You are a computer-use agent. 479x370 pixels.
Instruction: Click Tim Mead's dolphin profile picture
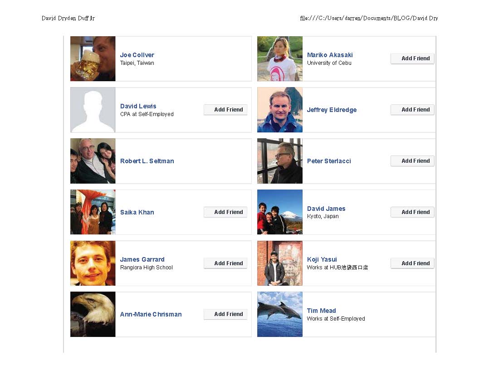[x=279, y=314]
